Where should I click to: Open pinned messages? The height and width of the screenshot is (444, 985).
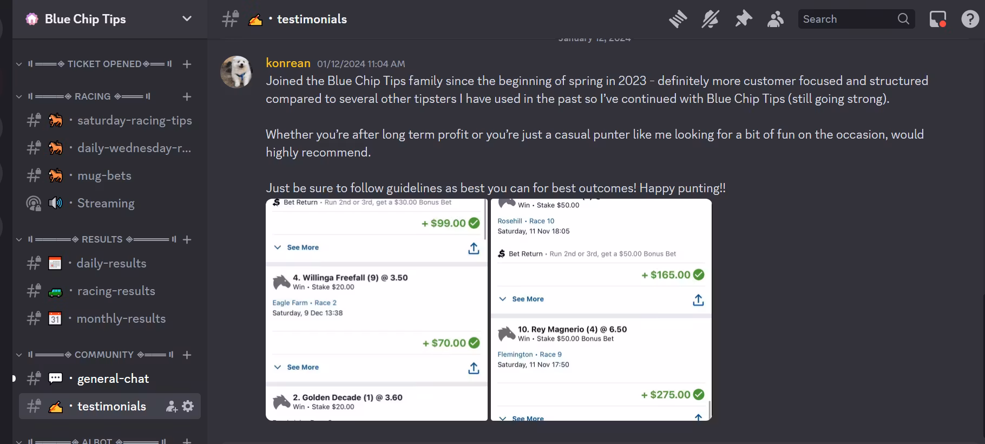click(743, 19)
